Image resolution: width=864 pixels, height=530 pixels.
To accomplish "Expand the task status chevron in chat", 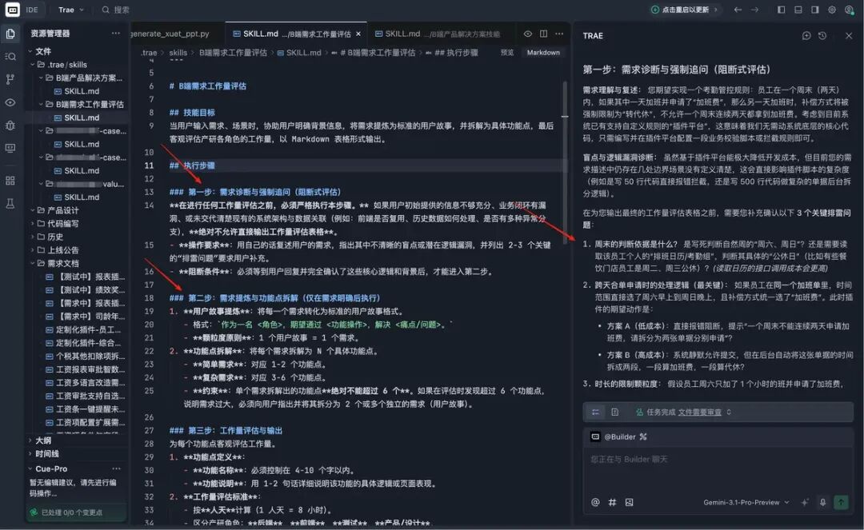I will pyautogui.click(x=729, y=412).
